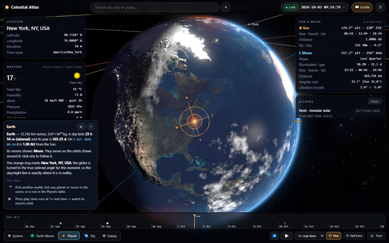Viewport: 389px width, 243px height.
Task: Click the 4 Oct tick on the timeline
Action: [x=206, y=226]
